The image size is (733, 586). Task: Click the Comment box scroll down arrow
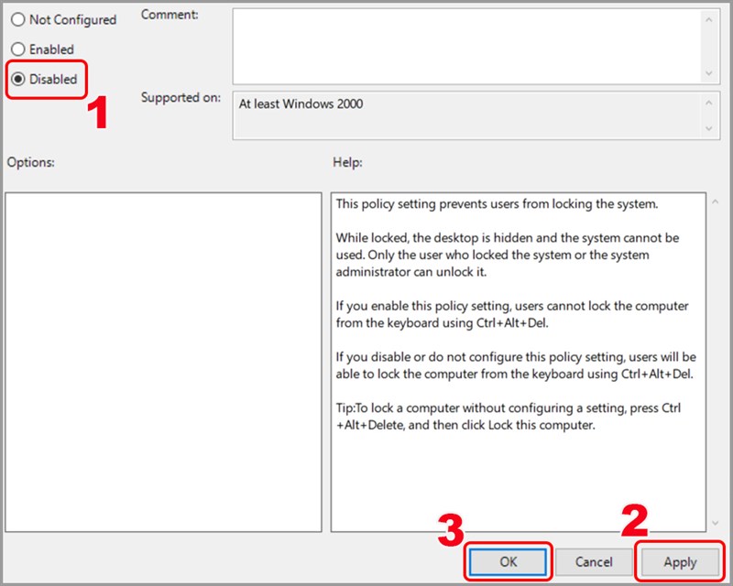tap(708, 73)
